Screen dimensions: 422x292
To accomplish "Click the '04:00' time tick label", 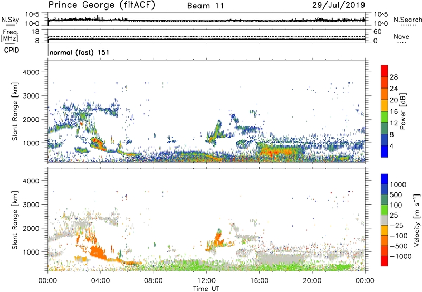I will (x=100, y=281).
